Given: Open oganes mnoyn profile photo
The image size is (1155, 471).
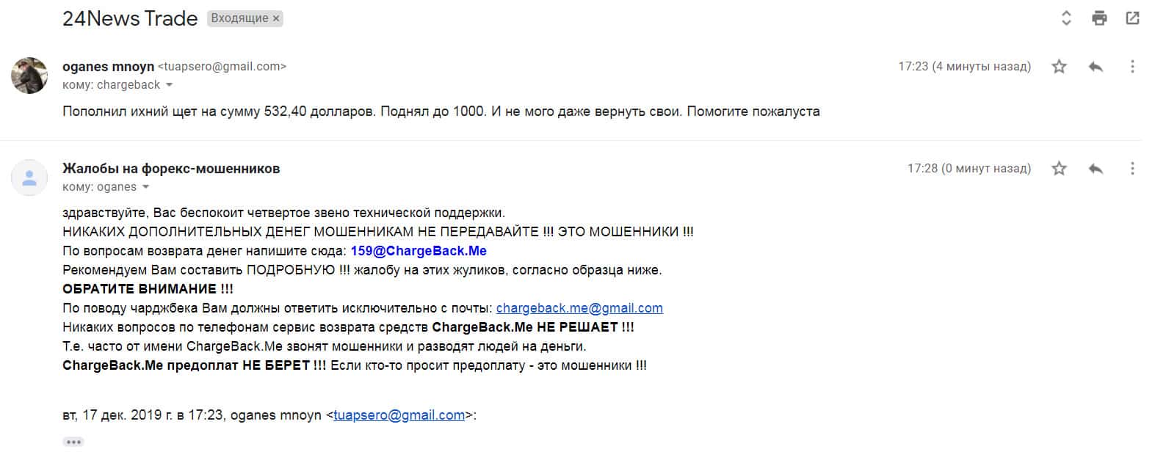Looking at the screenshot, I should 29,75.
